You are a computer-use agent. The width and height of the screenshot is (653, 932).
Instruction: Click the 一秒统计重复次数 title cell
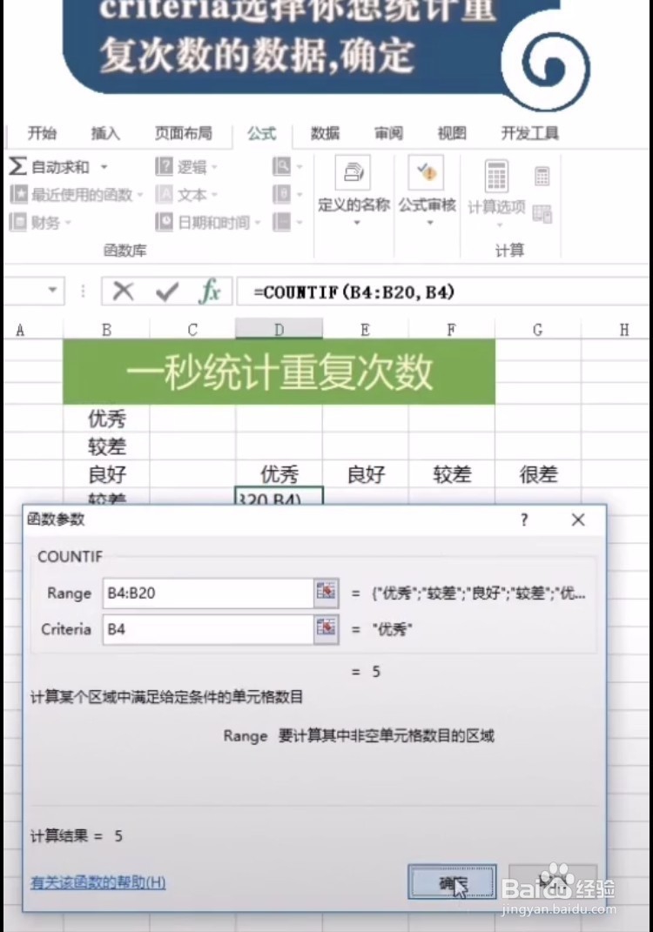279,372
